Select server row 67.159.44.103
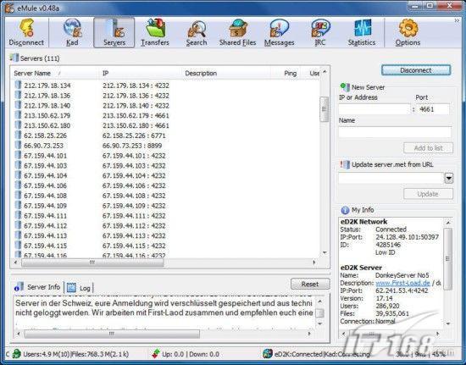Viewport: 466px width, 365px height. click(x=165, y=165)
